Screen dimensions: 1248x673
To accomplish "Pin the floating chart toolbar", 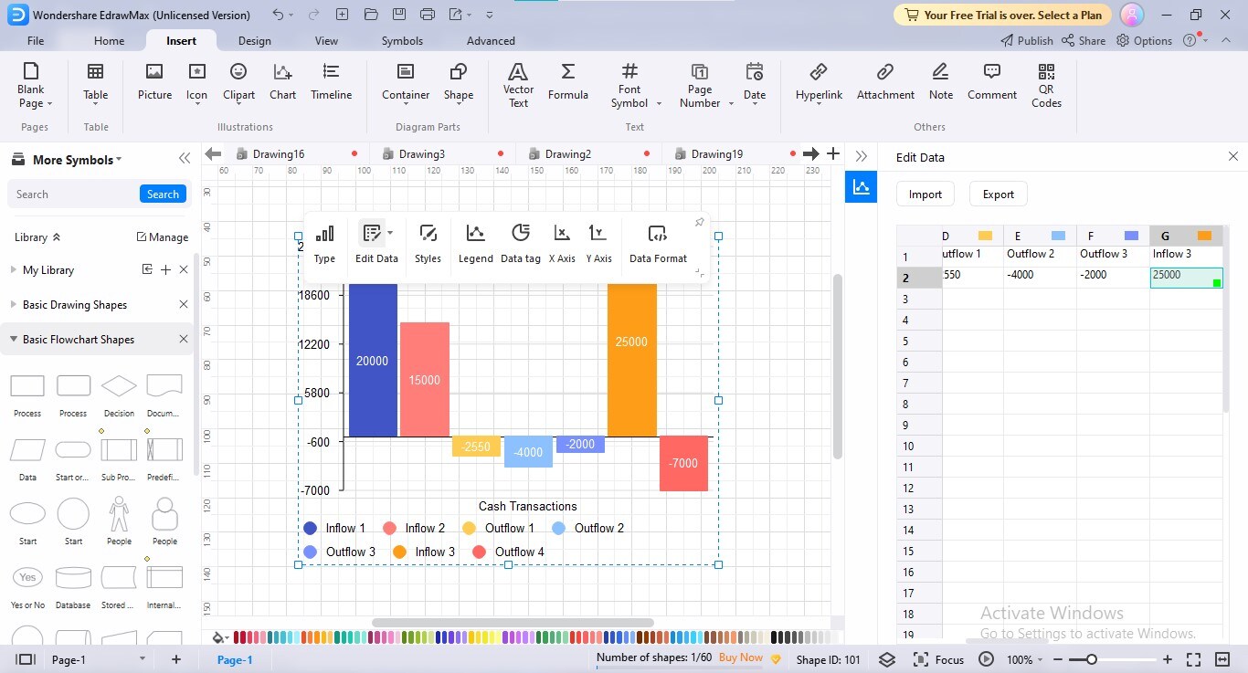I will click(699, 221).
